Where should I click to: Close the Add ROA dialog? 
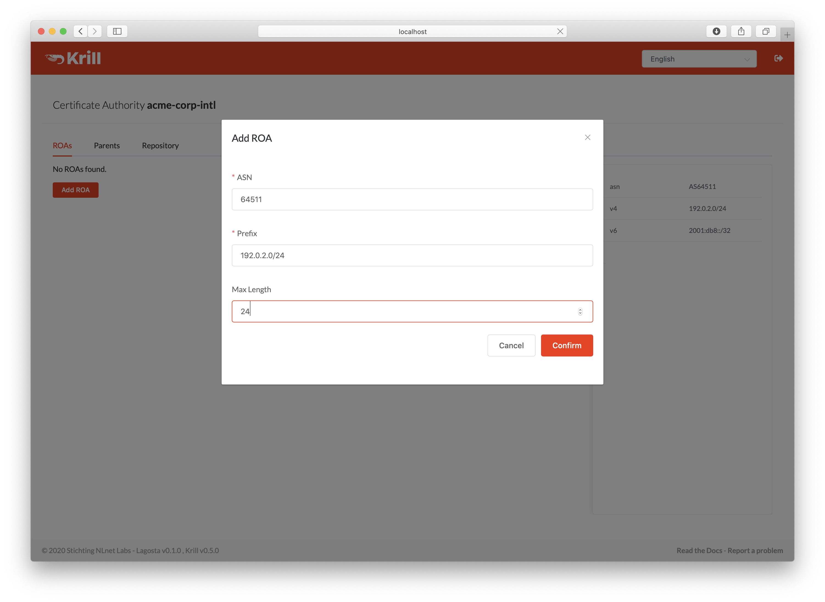(587, 137)
